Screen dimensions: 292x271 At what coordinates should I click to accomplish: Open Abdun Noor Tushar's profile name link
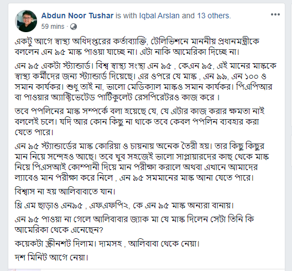tap(77, 16)
